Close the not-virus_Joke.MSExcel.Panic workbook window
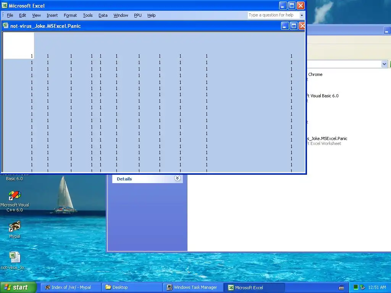The image size is (391, 293). click(302, 26)
